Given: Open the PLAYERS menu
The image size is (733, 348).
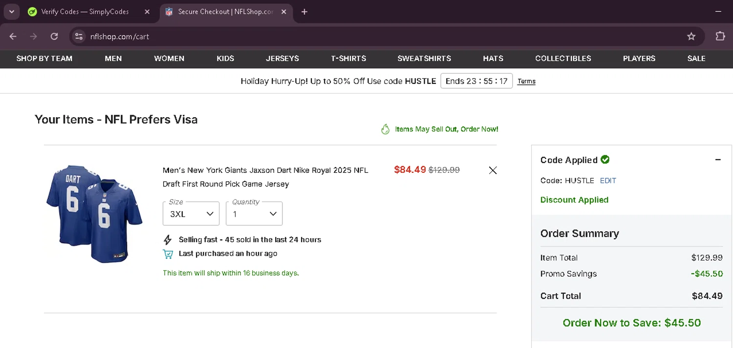Looking at the screenshot, I should (x=639, y=59).
